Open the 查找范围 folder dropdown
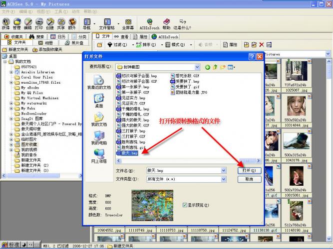 click(x=197, y=66)
